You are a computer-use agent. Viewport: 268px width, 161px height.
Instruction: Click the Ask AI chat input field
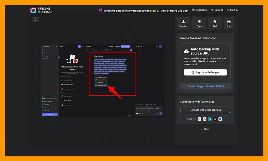(x=148, y=109)
